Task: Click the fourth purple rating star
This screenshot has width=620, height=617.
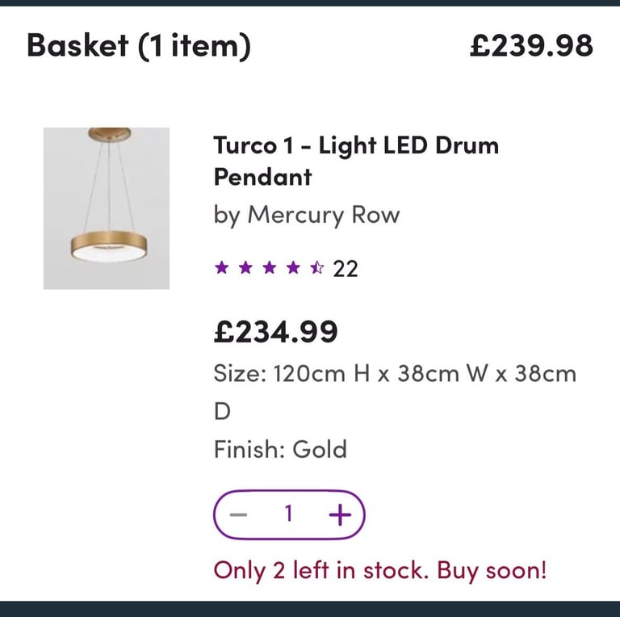Action: coord(293,268)
